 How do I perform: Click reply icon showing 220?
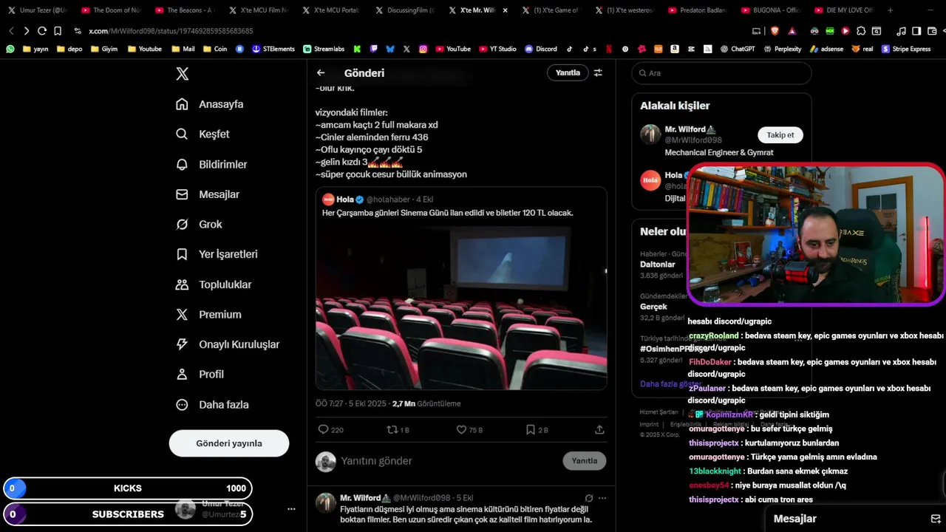click(x=323, y=429)
